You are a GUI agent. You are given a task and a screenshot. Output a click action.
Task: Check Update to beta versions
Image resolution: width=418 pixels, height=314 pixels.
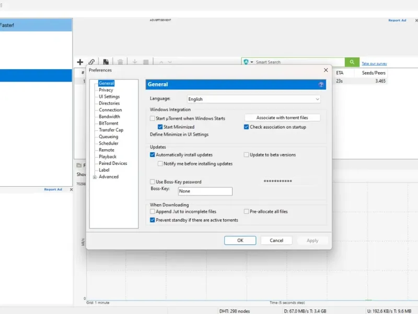(246, 154)
